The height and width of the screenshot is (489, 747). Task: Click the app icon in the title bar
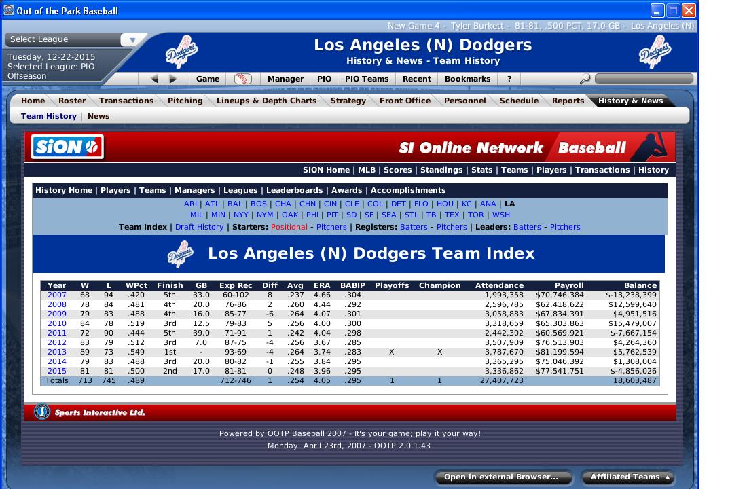(9, 10)
